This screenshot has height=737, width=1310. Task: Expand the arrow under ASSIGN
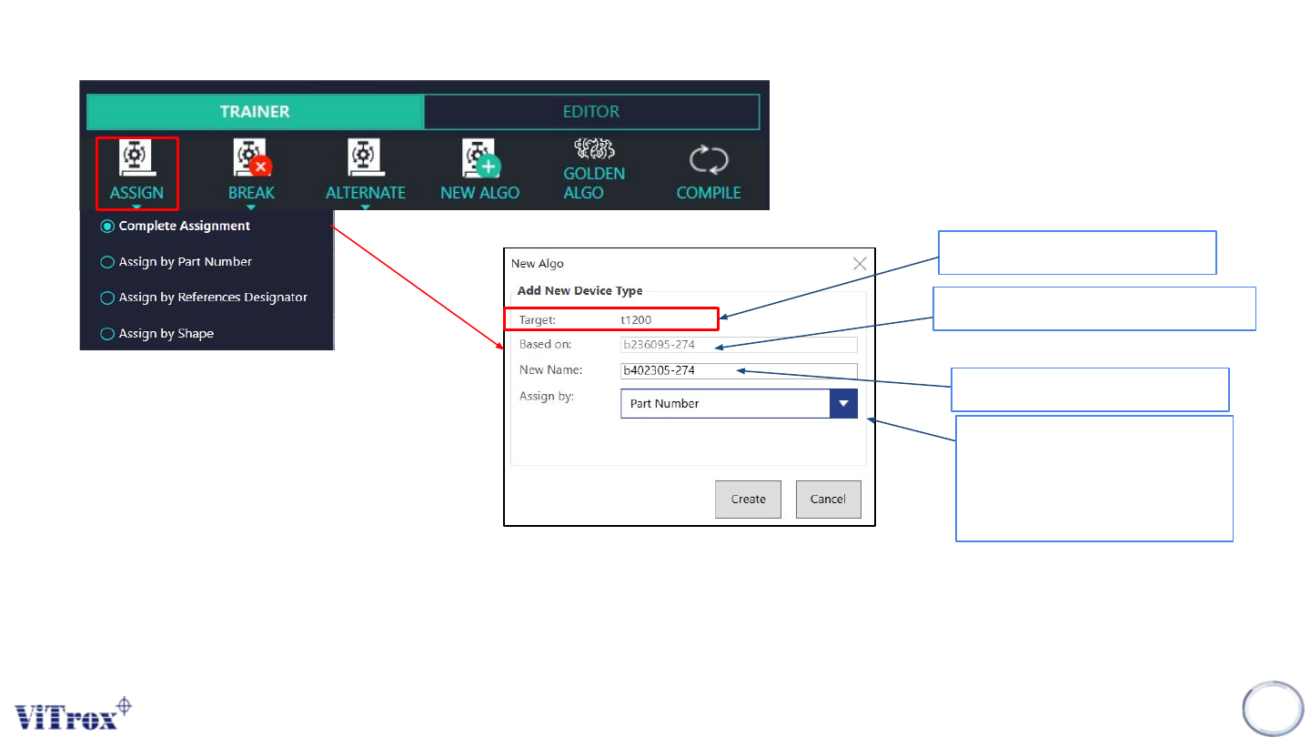point(136,207)
